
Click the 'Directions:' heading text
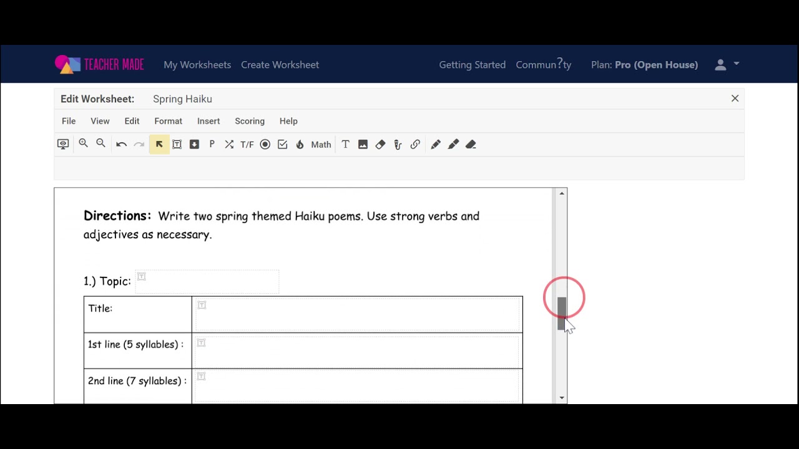click(117, 216)
